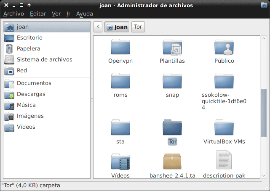
Task: Open the Ir menu
Action: pos(68,14)
